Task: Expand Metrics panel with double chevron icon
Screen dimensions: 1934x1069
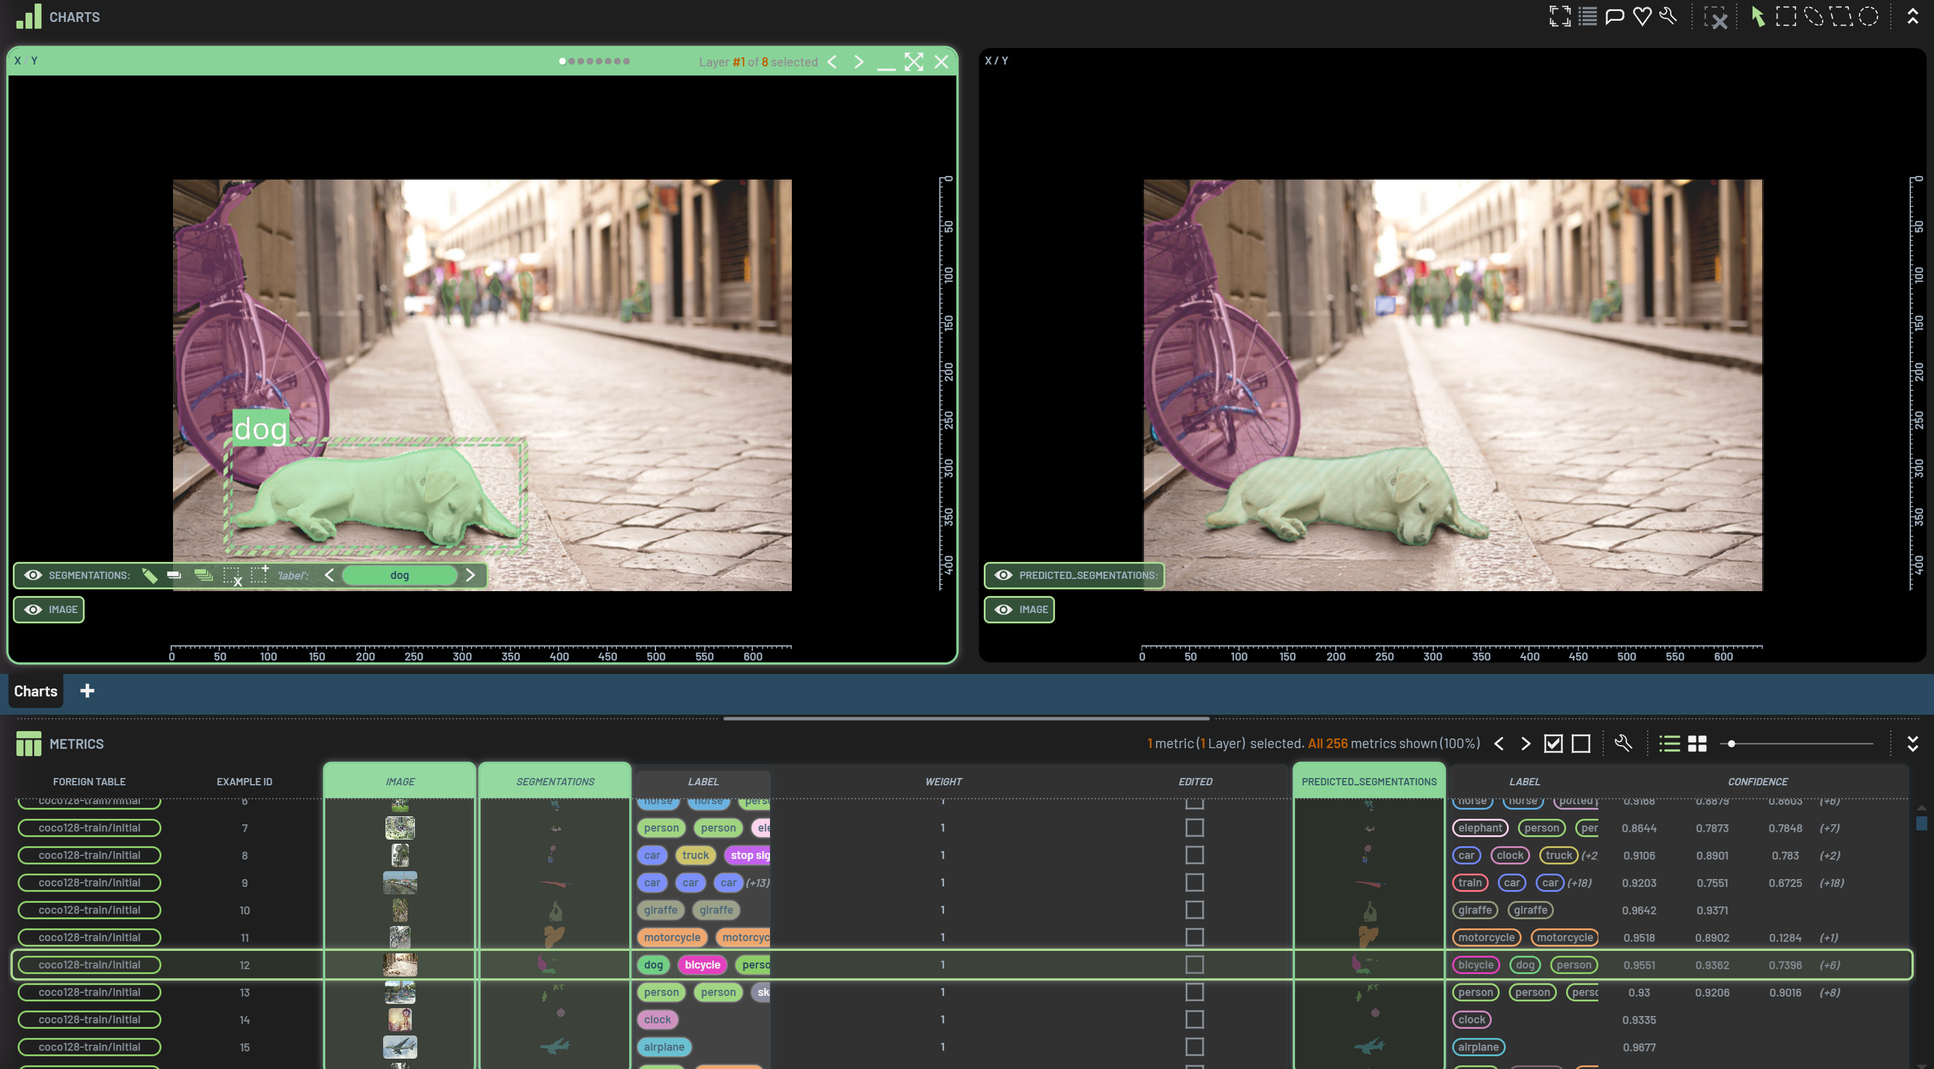Action: click(x=1912, y=743)
